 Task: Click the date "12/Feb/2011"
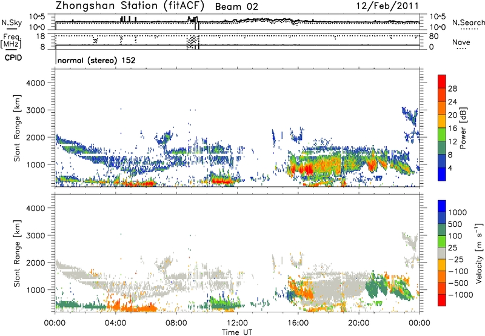(387, 6)
